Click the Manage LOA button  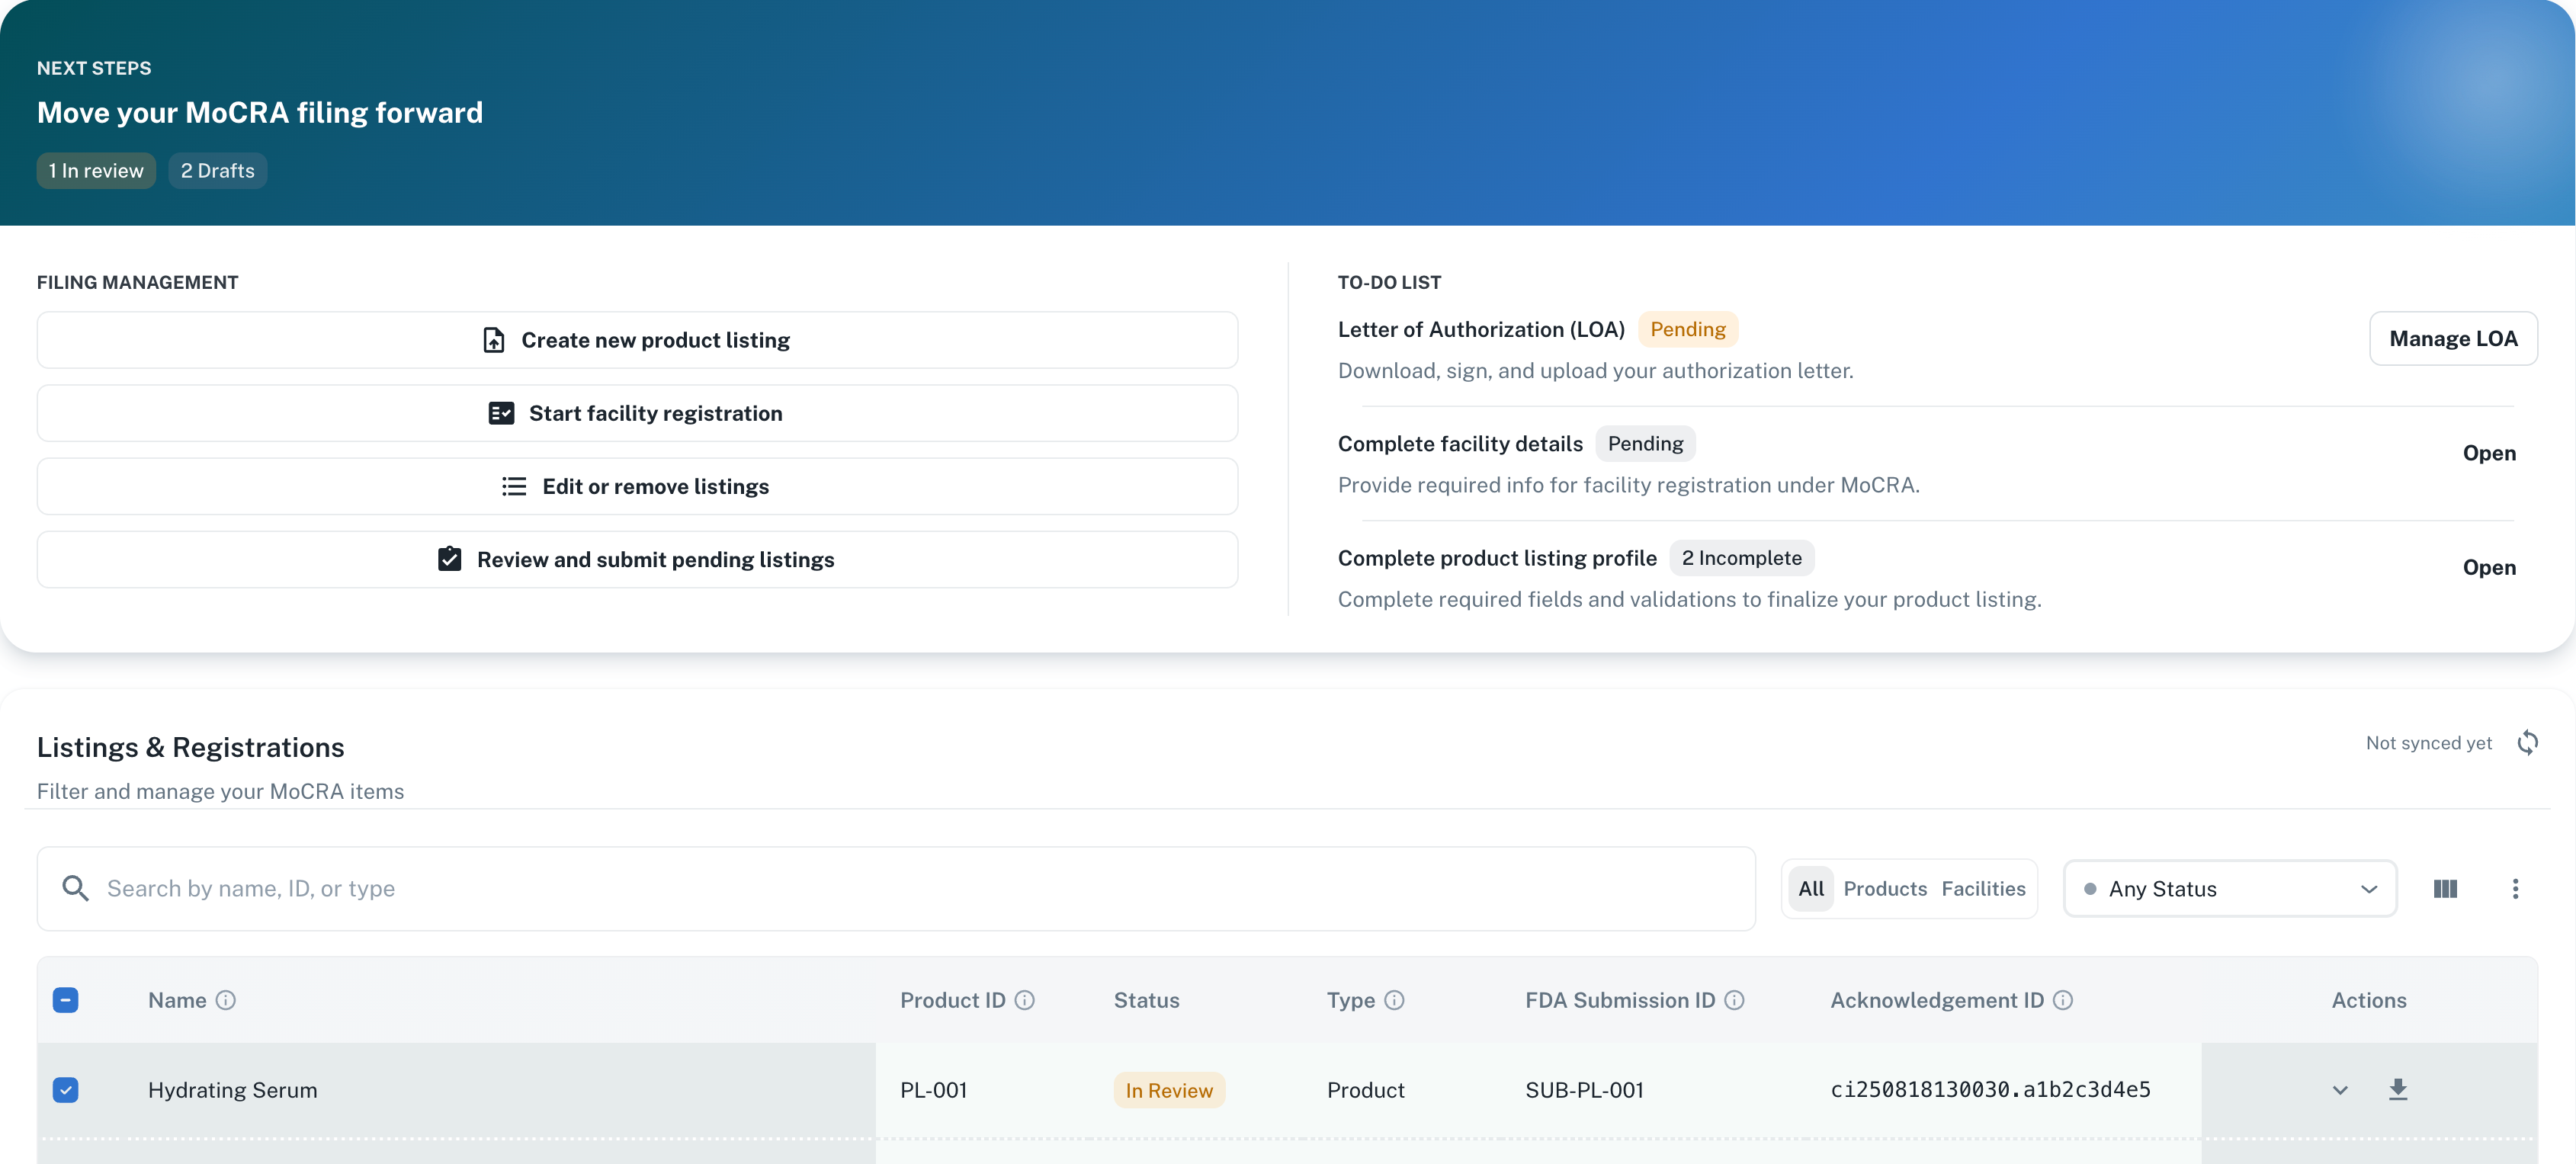(2452, 338)
